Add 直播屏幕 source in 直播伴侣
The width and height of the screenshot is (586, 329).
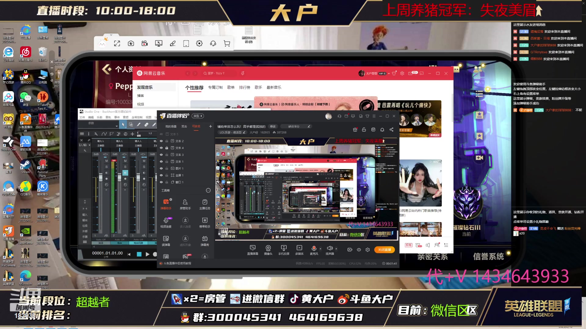[252, 249]
